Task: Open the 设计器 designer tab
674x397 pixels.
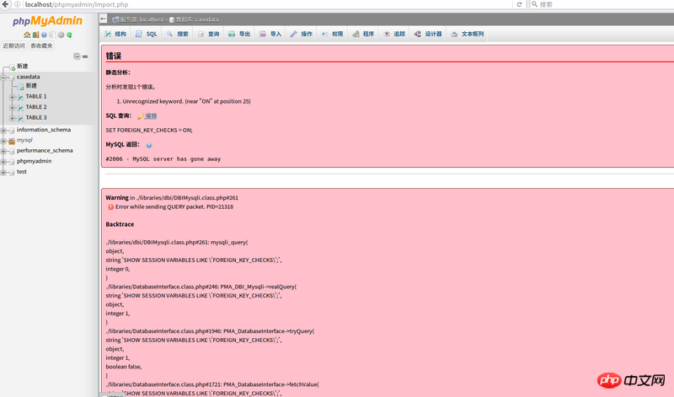Action: pos(428,34)
